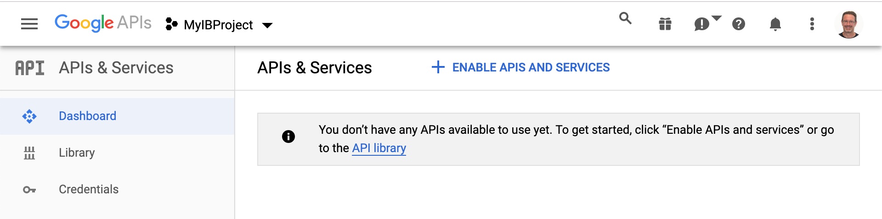Click the MyIBProject project name
This screenshot has width=882, height=219.
[x=218, y=25]
